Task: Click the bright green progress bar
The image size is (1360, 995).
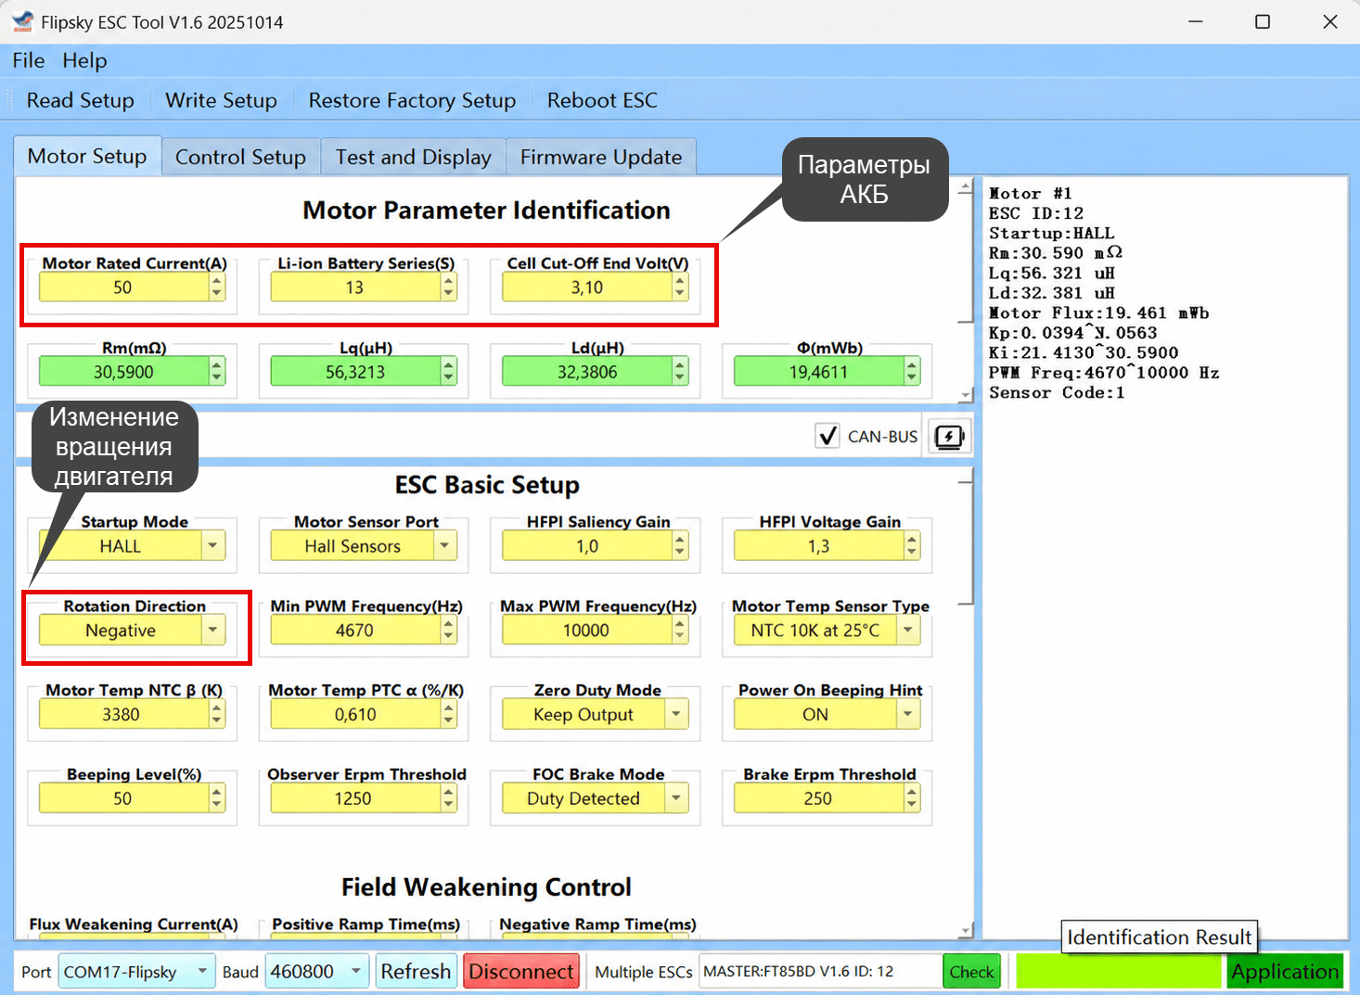Action: pos(1119,972)
